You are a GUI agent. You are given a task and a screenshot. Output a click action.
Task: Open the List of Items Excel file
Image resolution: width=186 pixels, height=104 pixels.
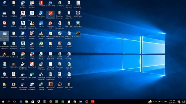60,4
